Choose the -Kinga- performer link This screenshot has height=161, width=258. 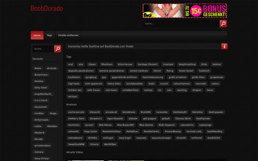click(x=53, y=113)
